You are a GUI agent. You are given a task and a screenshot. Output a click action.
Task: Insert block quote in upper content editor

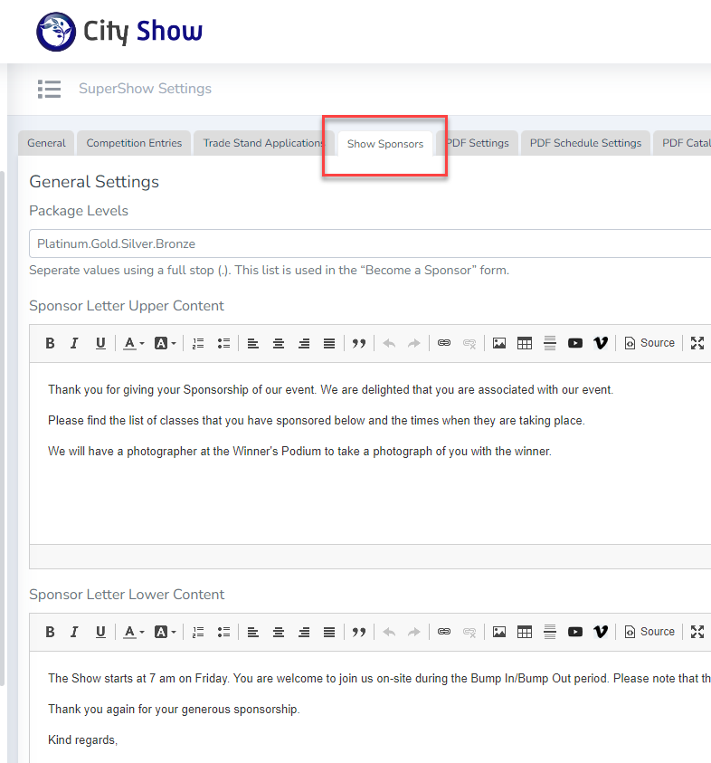(359, 343)
